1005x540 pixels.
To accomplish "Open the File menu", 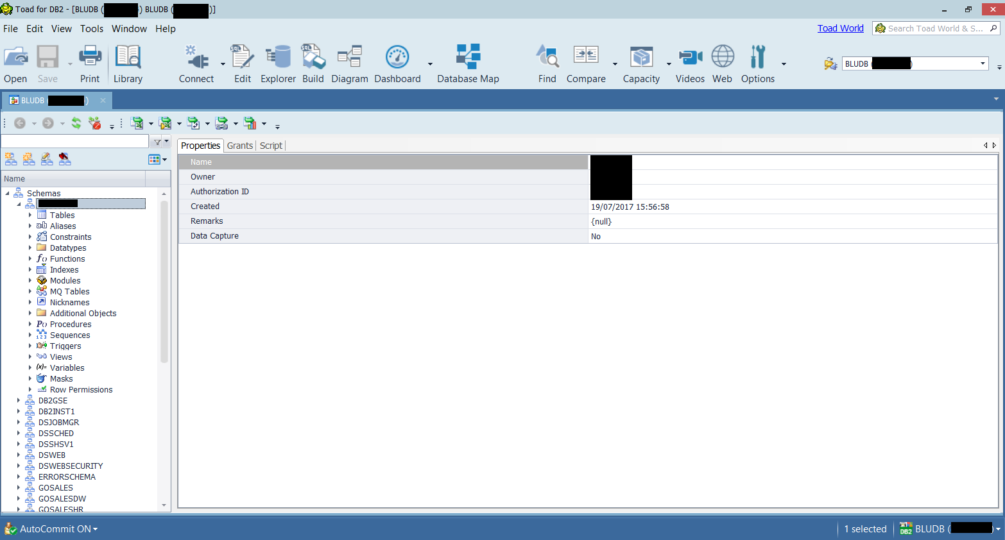I will click(x=10, y=29).
